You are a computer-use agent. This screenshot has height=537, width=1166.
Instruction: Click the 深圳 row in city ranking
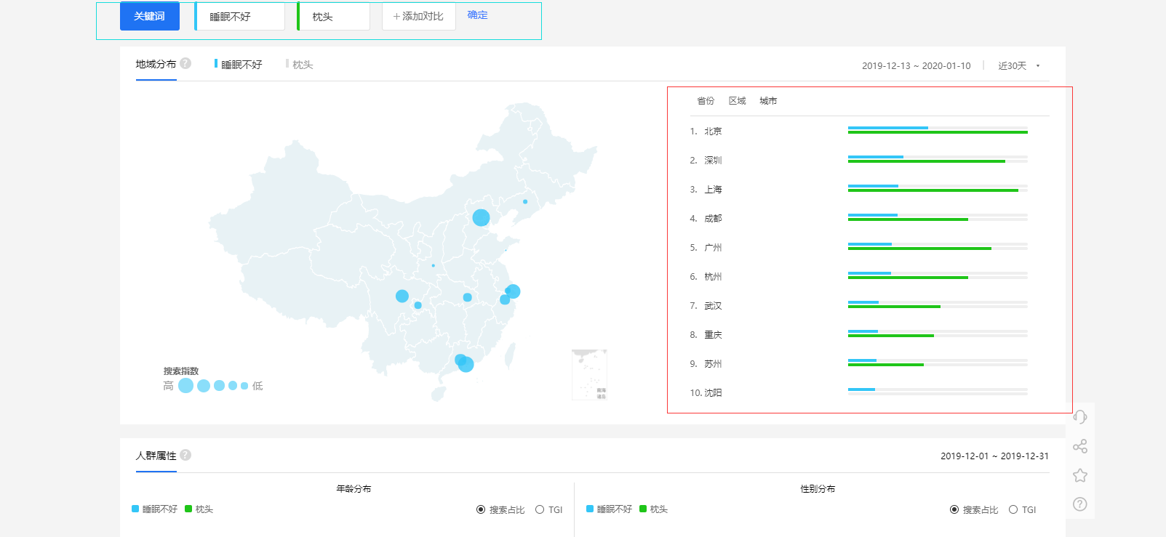(x=869, y=161)
